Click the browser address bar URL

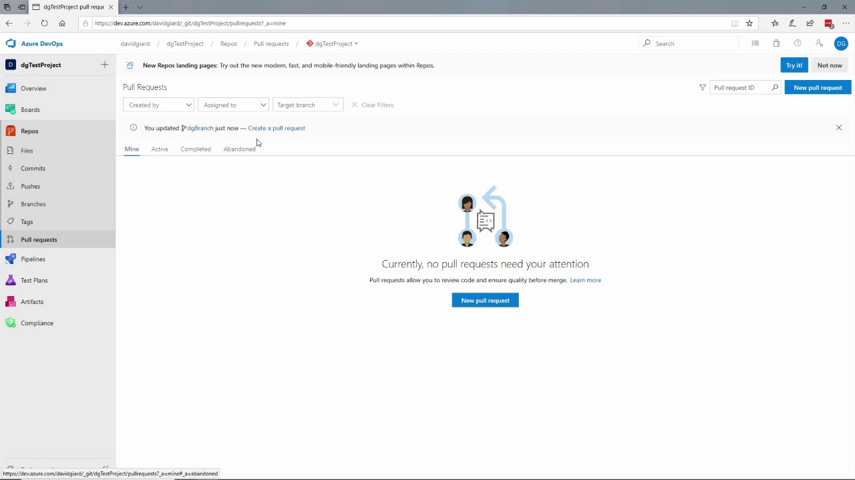[190, 23]
